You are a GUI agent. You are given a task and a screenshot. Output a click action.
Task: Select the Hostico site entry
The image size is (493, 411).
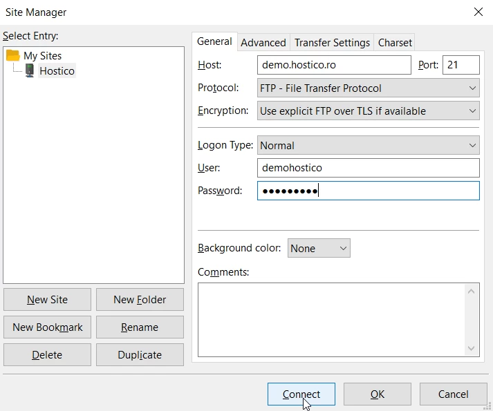pyautogui.click(x=57, y=70)
